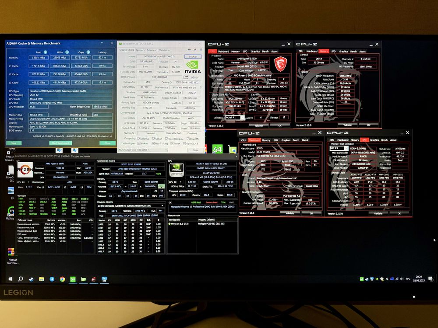Click the GPU-Z screenshot camera icon

coord(189,50)
